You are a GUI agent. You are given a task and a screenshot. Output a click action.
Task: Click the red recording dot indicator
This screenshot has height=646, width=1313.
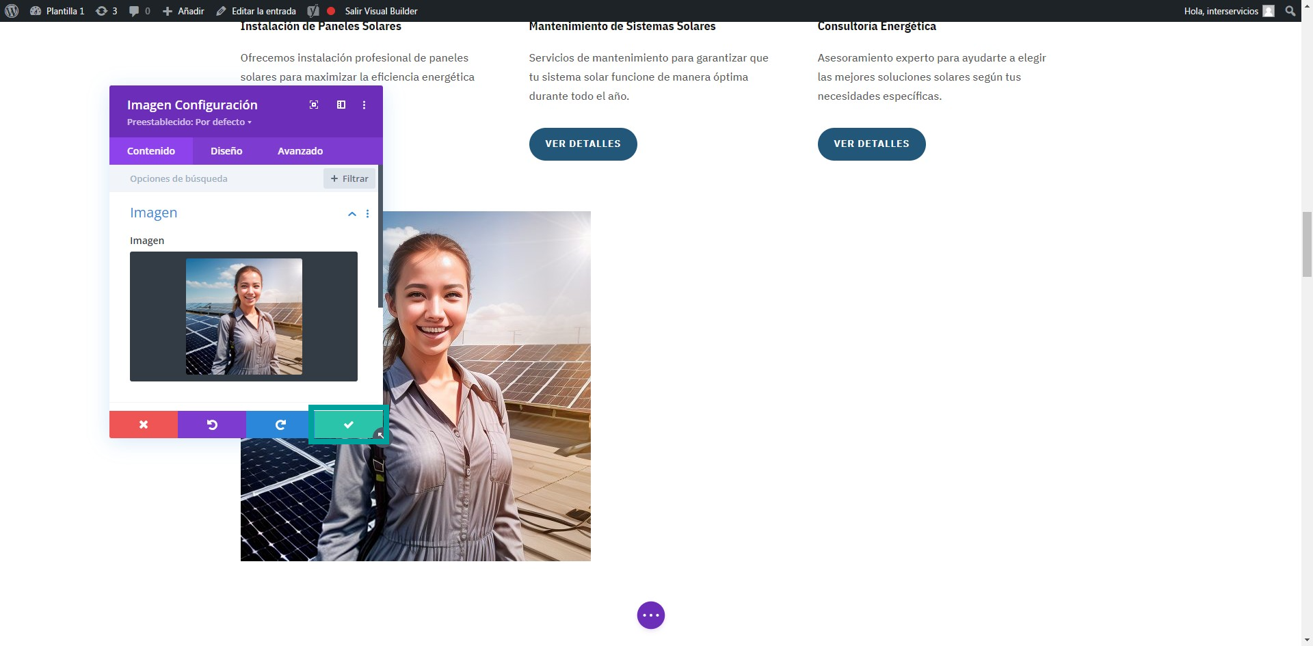click(331, 11)
